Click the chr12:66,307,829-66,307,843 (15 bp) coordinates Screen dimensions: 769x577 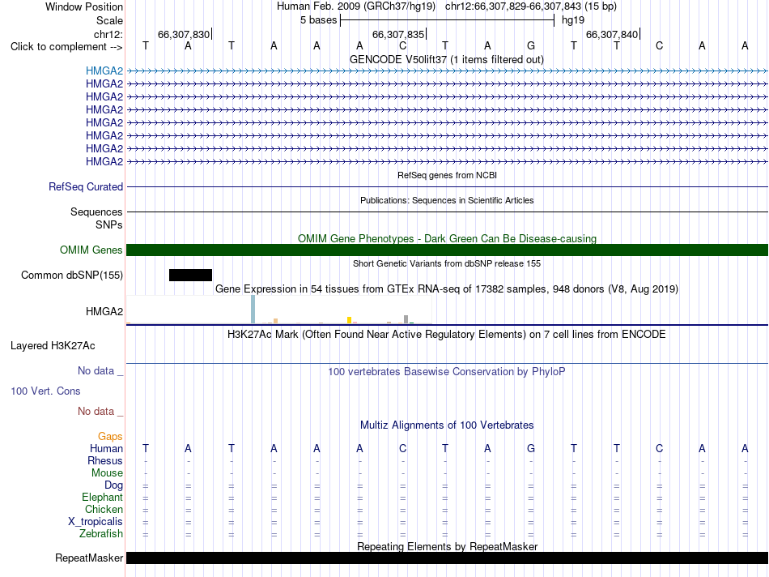531,6
